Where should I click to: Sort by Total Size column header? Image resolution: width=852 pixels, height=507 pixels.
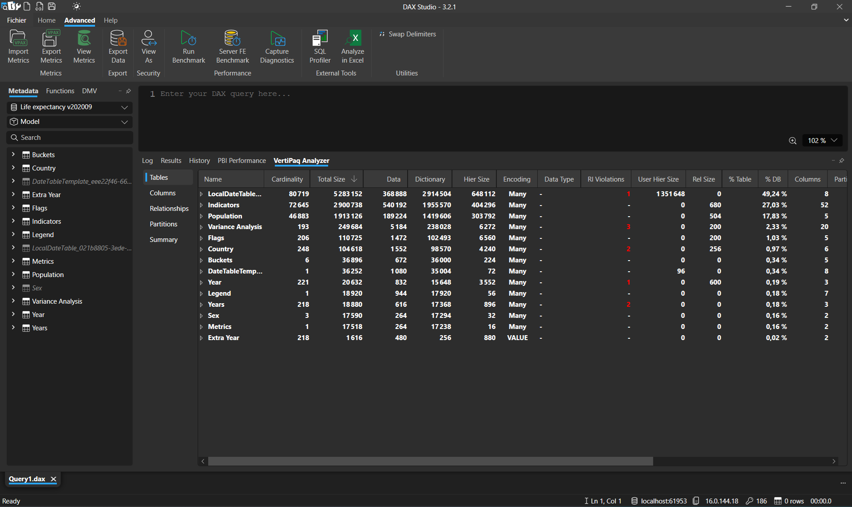tap(337, 179)
